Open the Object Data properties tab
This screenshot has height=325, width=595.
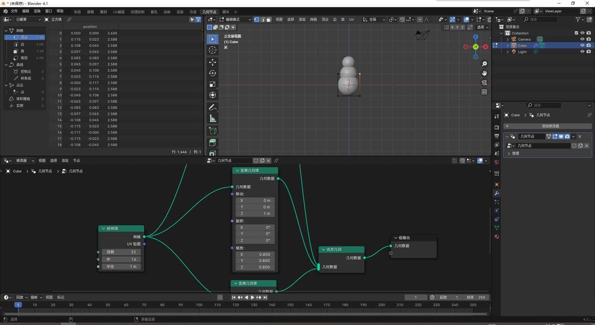point(497,228)
